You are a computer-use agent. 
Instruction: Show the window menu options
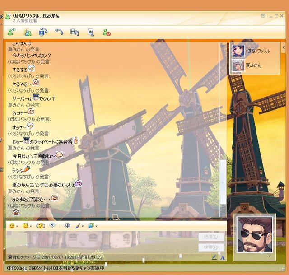point(263,16)
